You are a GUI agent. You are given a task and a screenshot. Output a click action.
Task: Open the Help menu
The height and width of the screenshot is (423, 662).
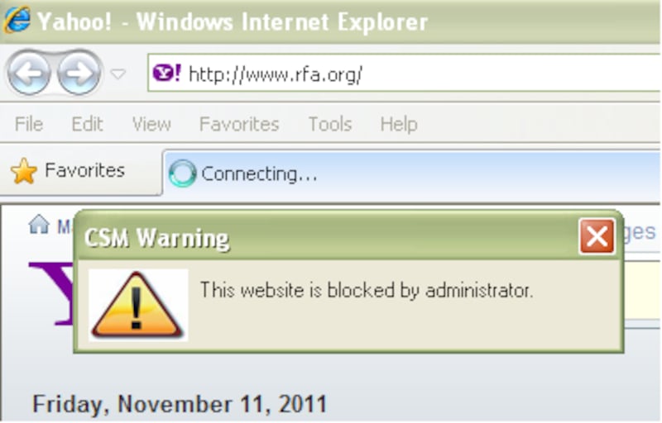399,124
